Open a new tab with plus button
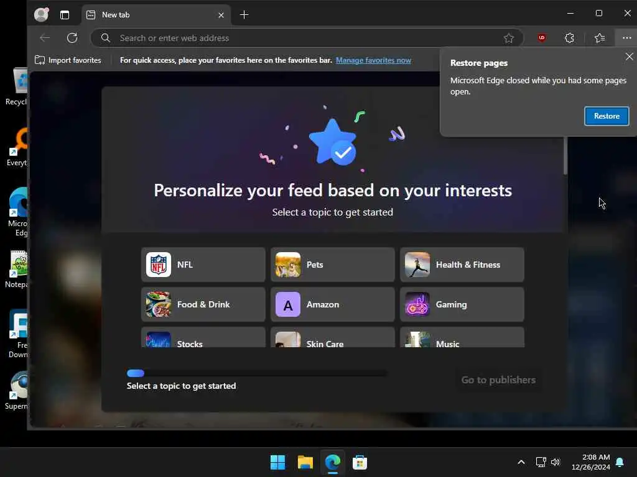Image resolution: width=637 pixels, height=477 pixels. pyautogui.click(x=244, y=15)
